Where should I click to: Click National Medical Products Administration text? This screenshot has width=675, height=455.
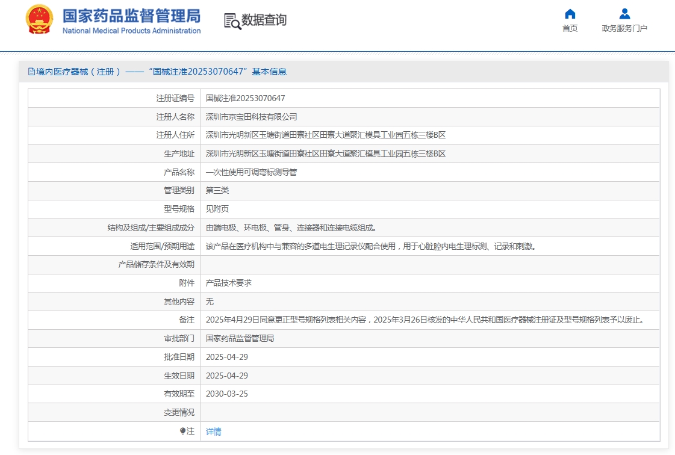[131, 31]
